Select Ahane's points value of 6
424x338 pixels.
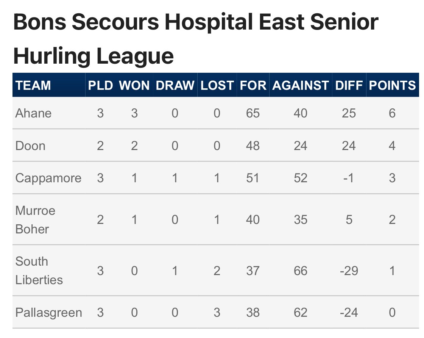click(392, 113)
